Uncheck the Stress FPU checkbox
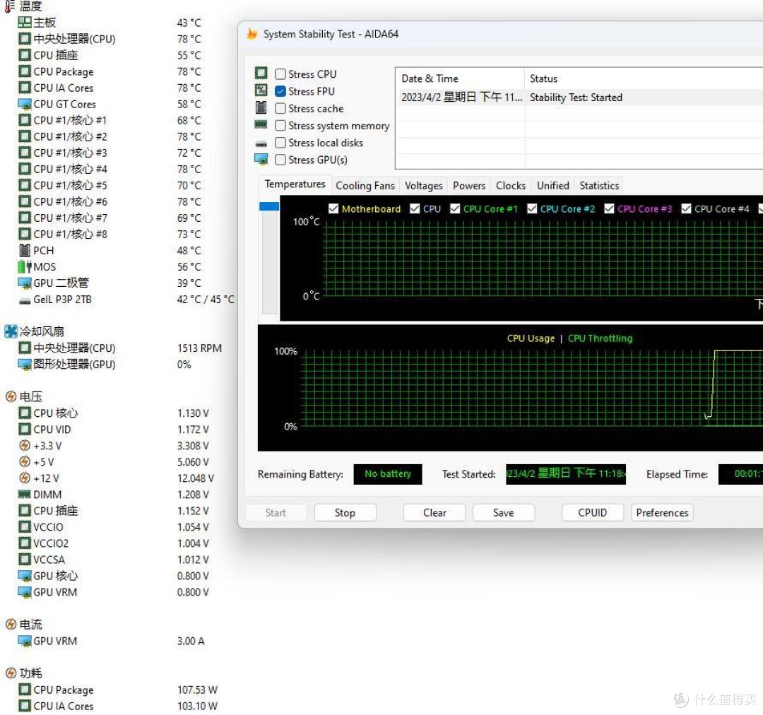 [x=280, y=91]
